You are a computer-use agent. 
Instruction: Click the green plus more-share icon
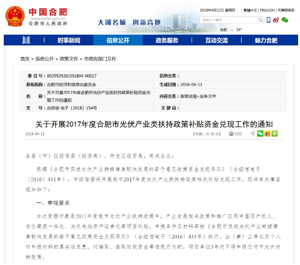point(274,134)
